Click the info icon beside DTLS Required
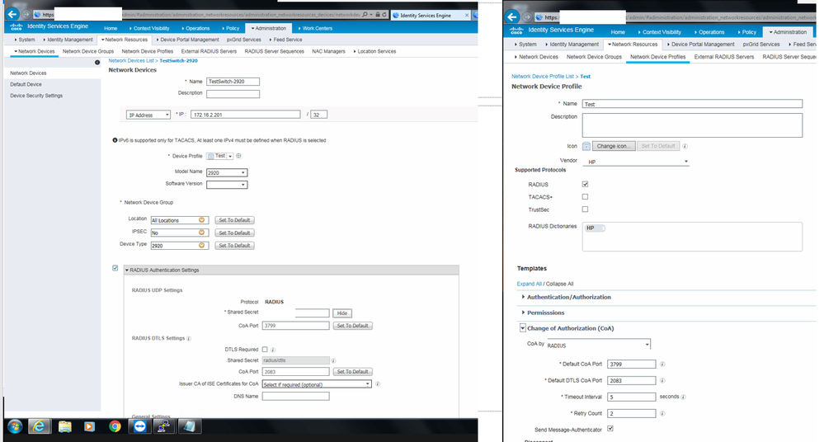 pyautogui.click(x=273, y=350)
